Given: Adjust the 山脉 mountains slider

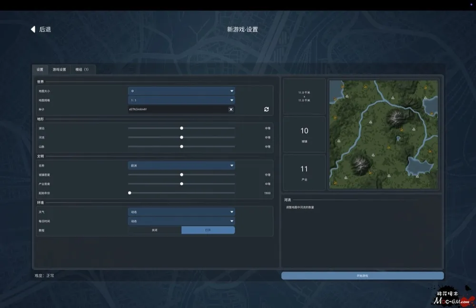Looking at the screenshot, I should coord(181,147).
